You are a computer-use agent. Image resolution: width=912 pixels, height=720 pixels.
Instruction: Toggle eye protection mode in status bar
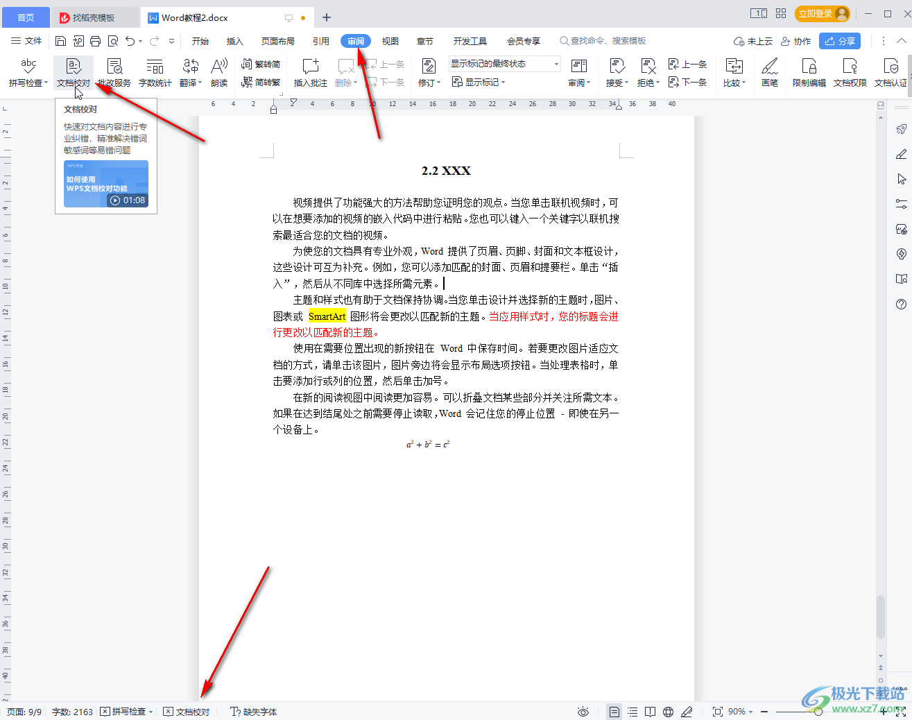pos(583,711)
